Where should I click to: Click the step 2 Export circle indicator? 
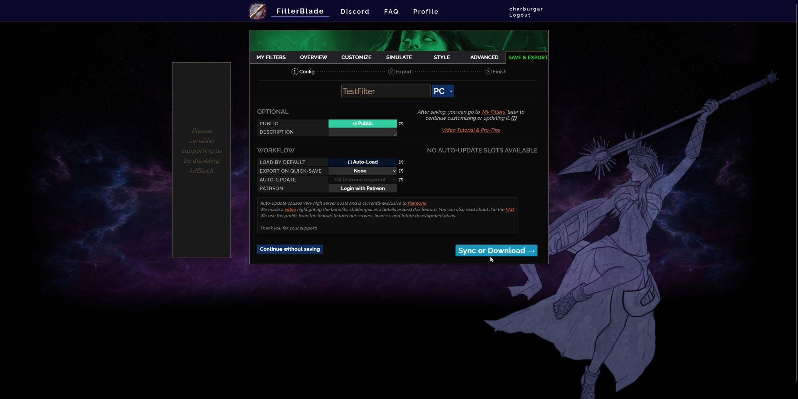pos(391,71)
